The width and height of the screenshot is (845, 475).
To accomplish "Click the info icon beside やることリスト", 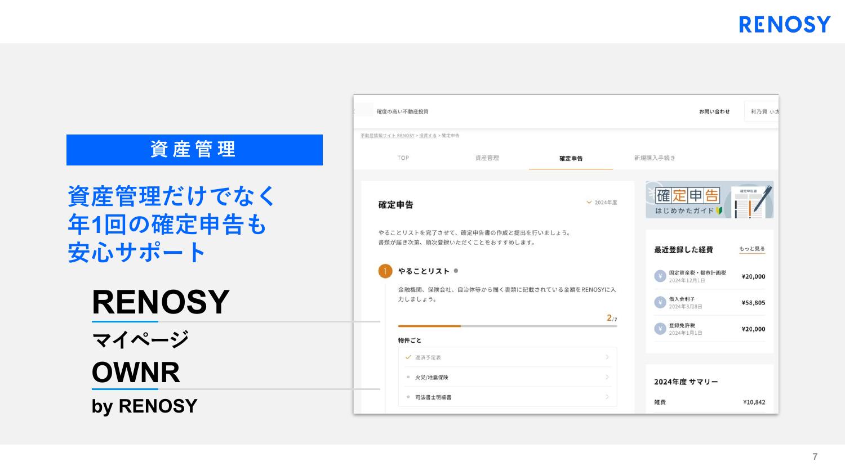I will (456, 271).
